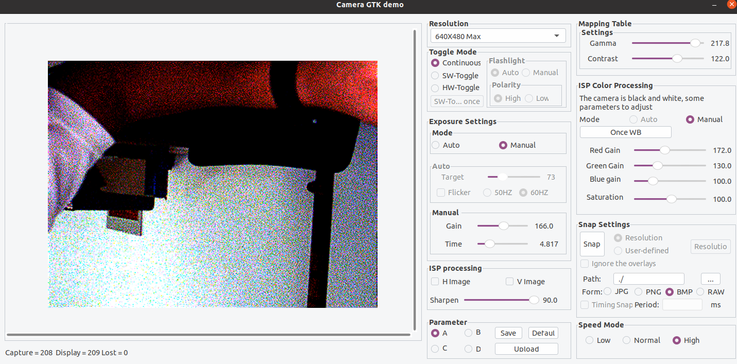Screen dimensions: 737x364
Task: Click the browse "..." path button
Action: (711, 279)
